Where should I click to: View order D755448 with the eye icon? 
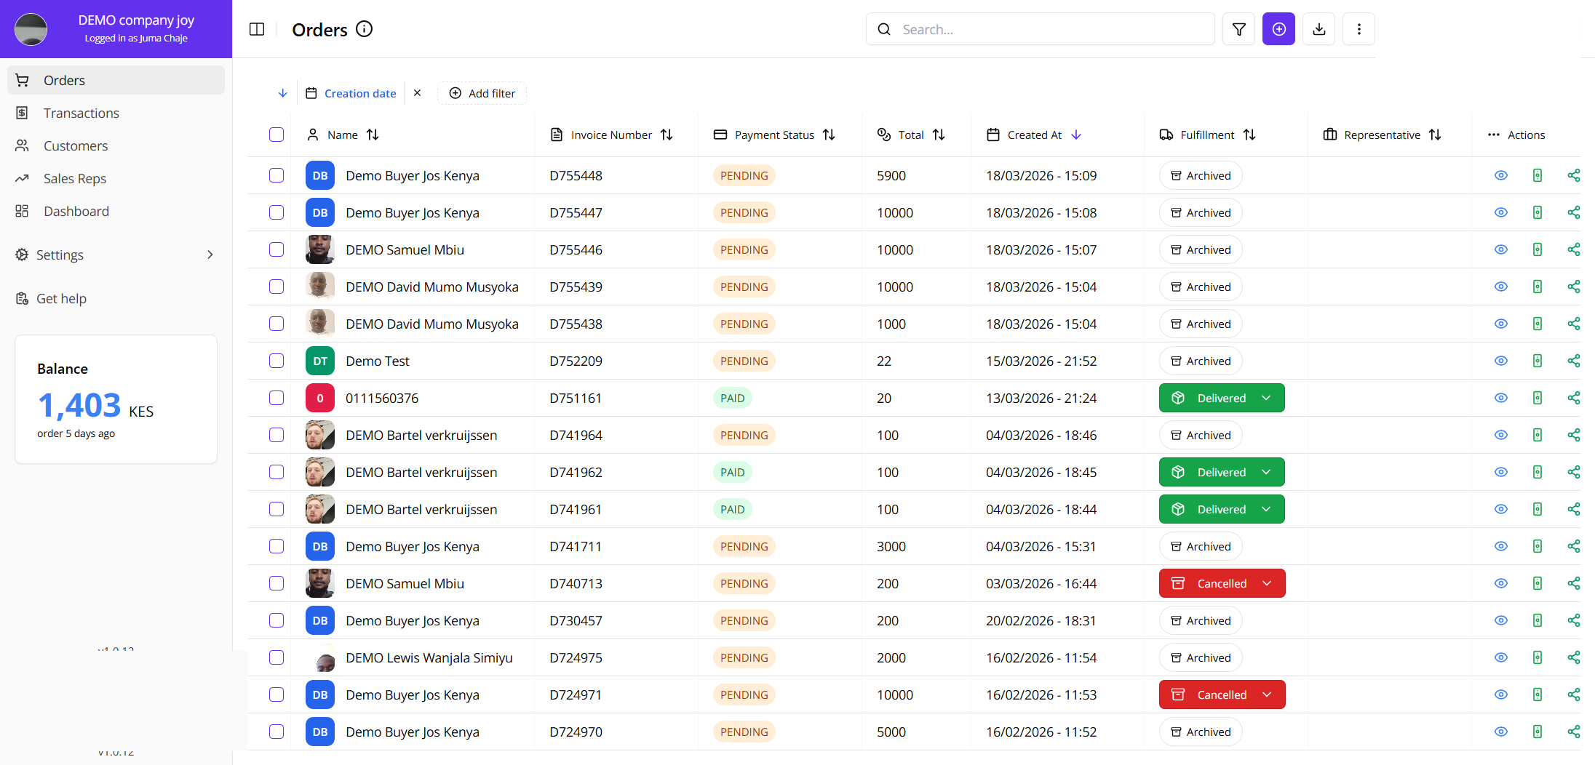coord(1500,175)
